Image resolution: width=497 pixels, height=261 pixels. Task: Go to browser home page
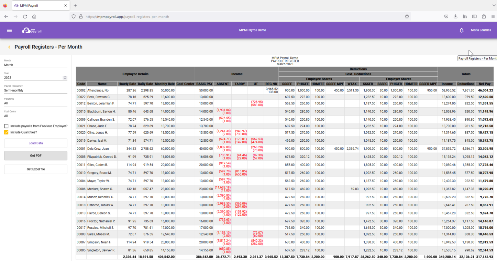click(34, 16)
